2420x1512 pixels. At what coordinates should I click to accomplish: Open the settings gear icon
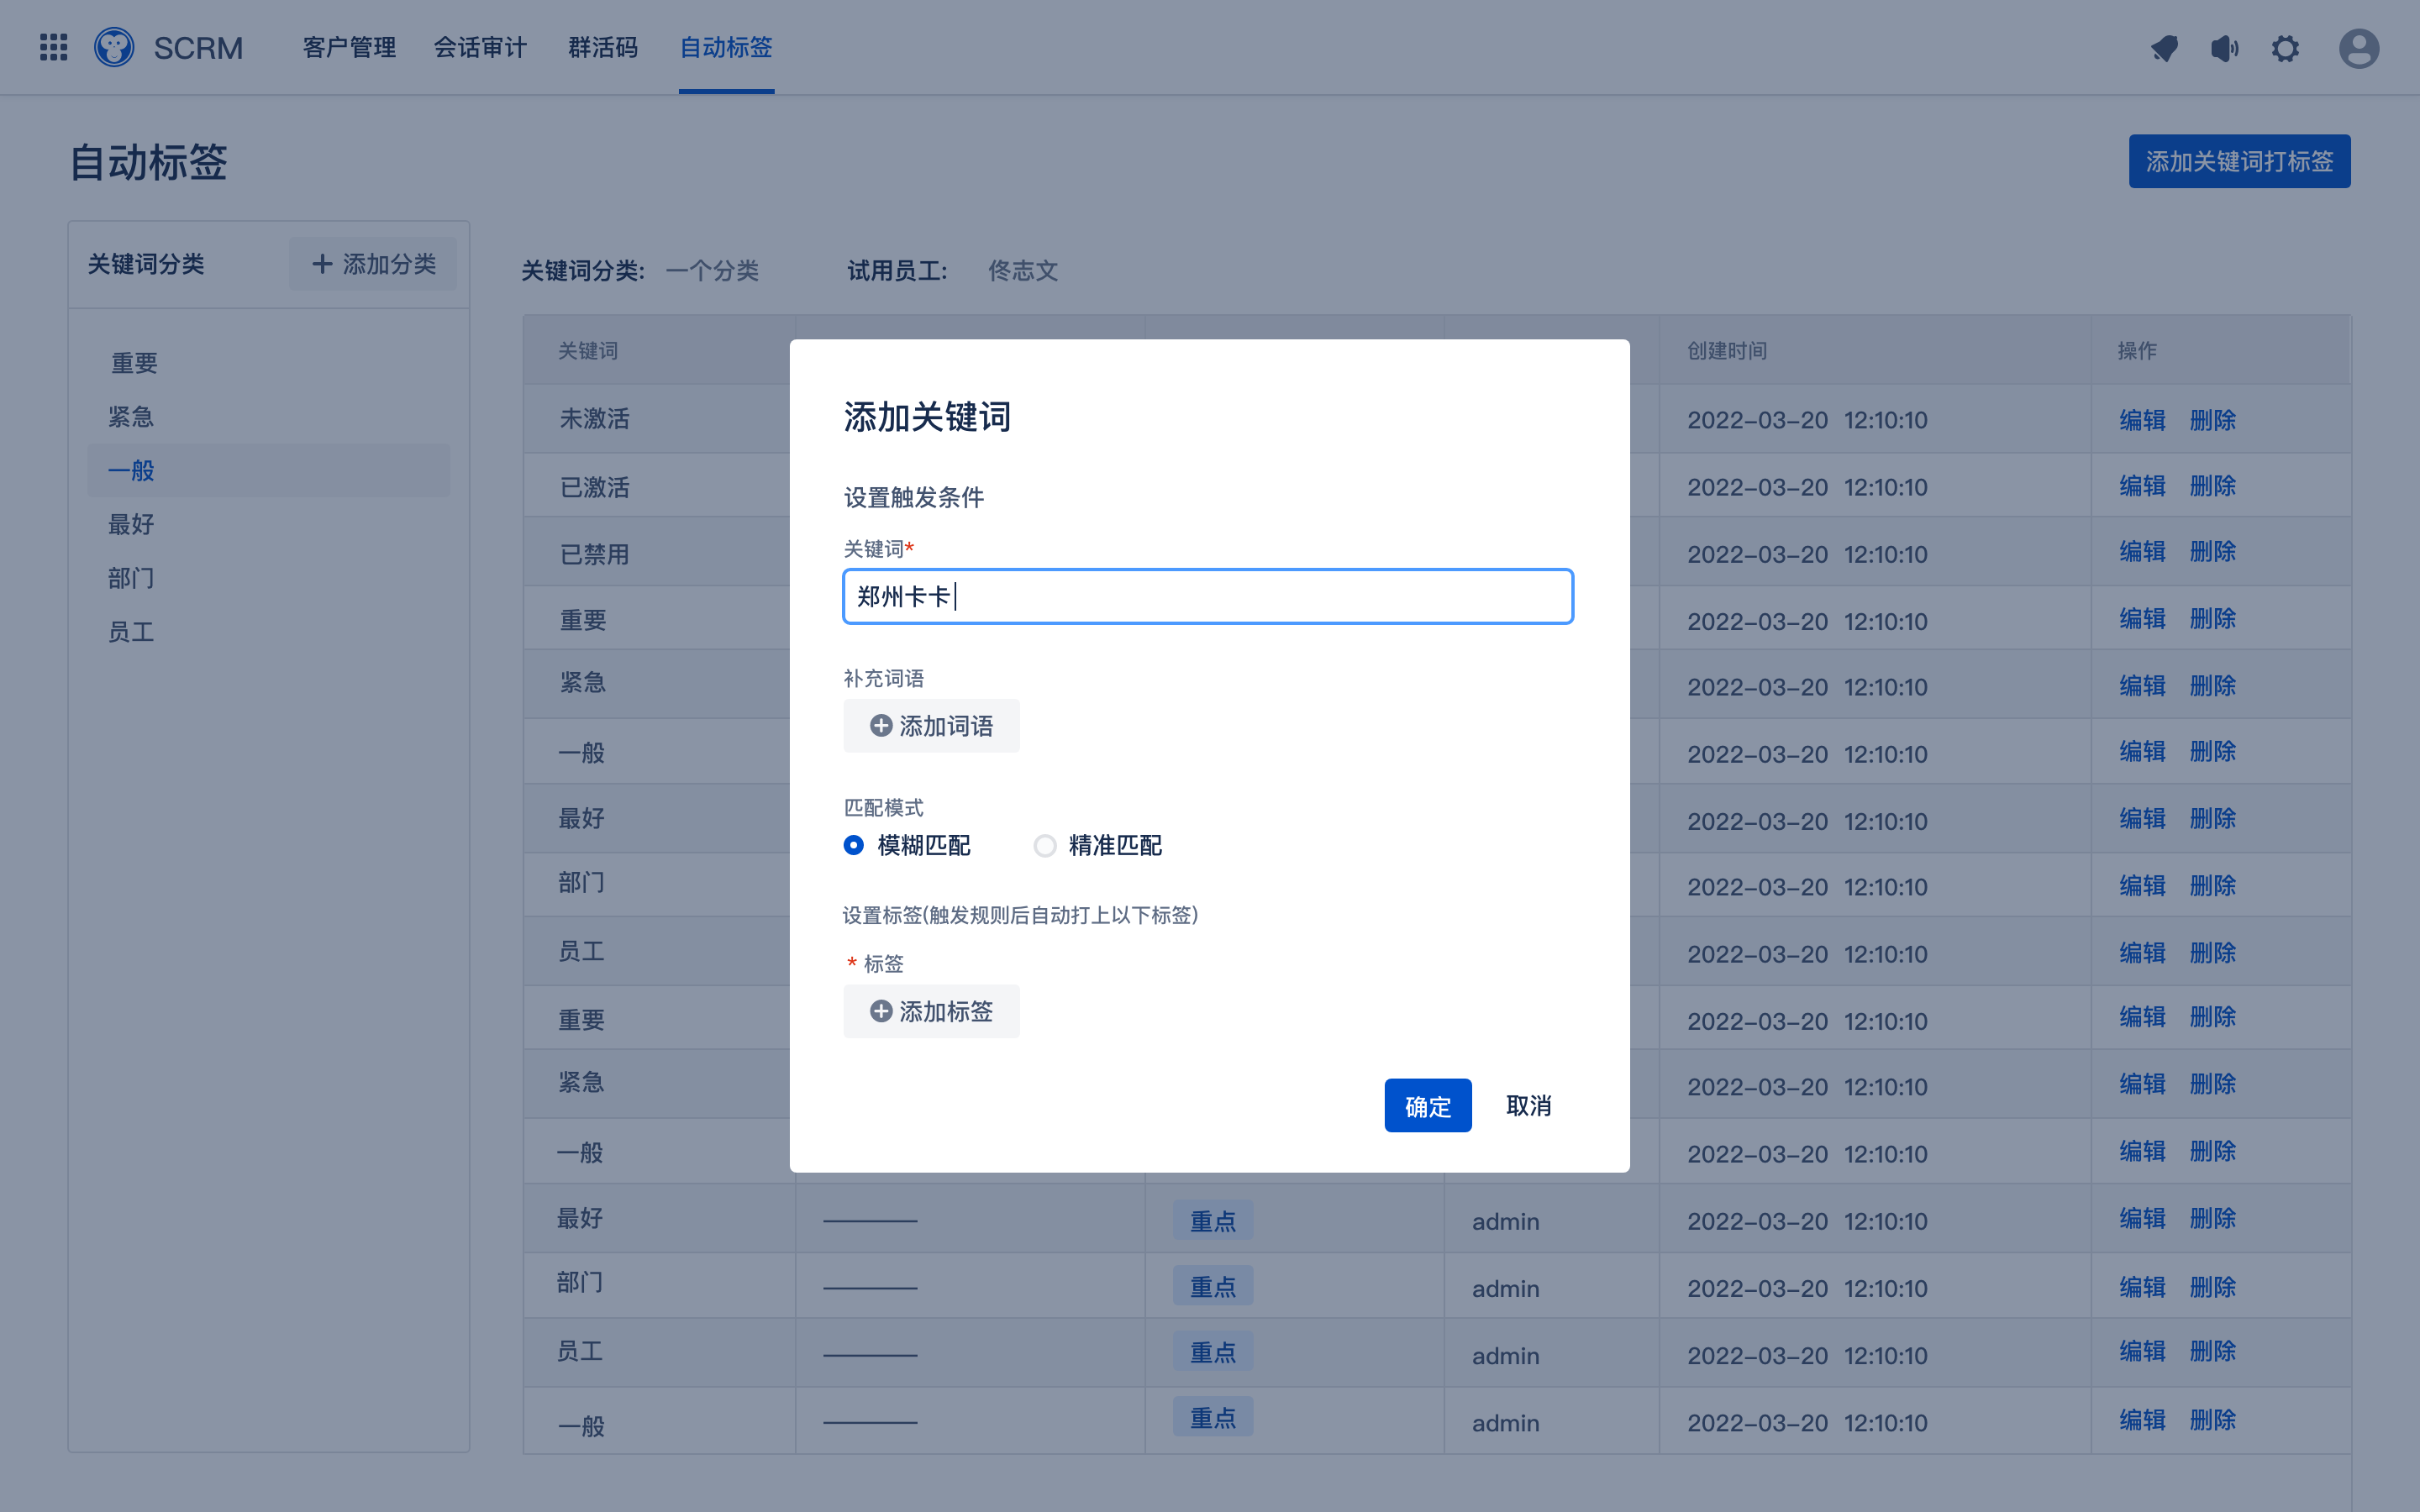pos(2285,48)
